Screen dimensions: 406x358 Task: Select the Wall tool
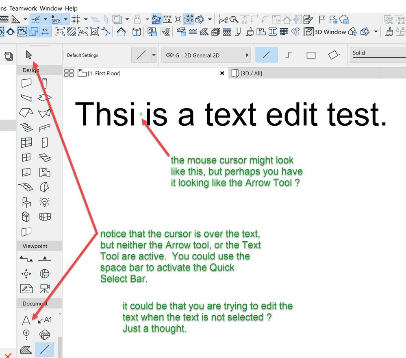point(26,83)
